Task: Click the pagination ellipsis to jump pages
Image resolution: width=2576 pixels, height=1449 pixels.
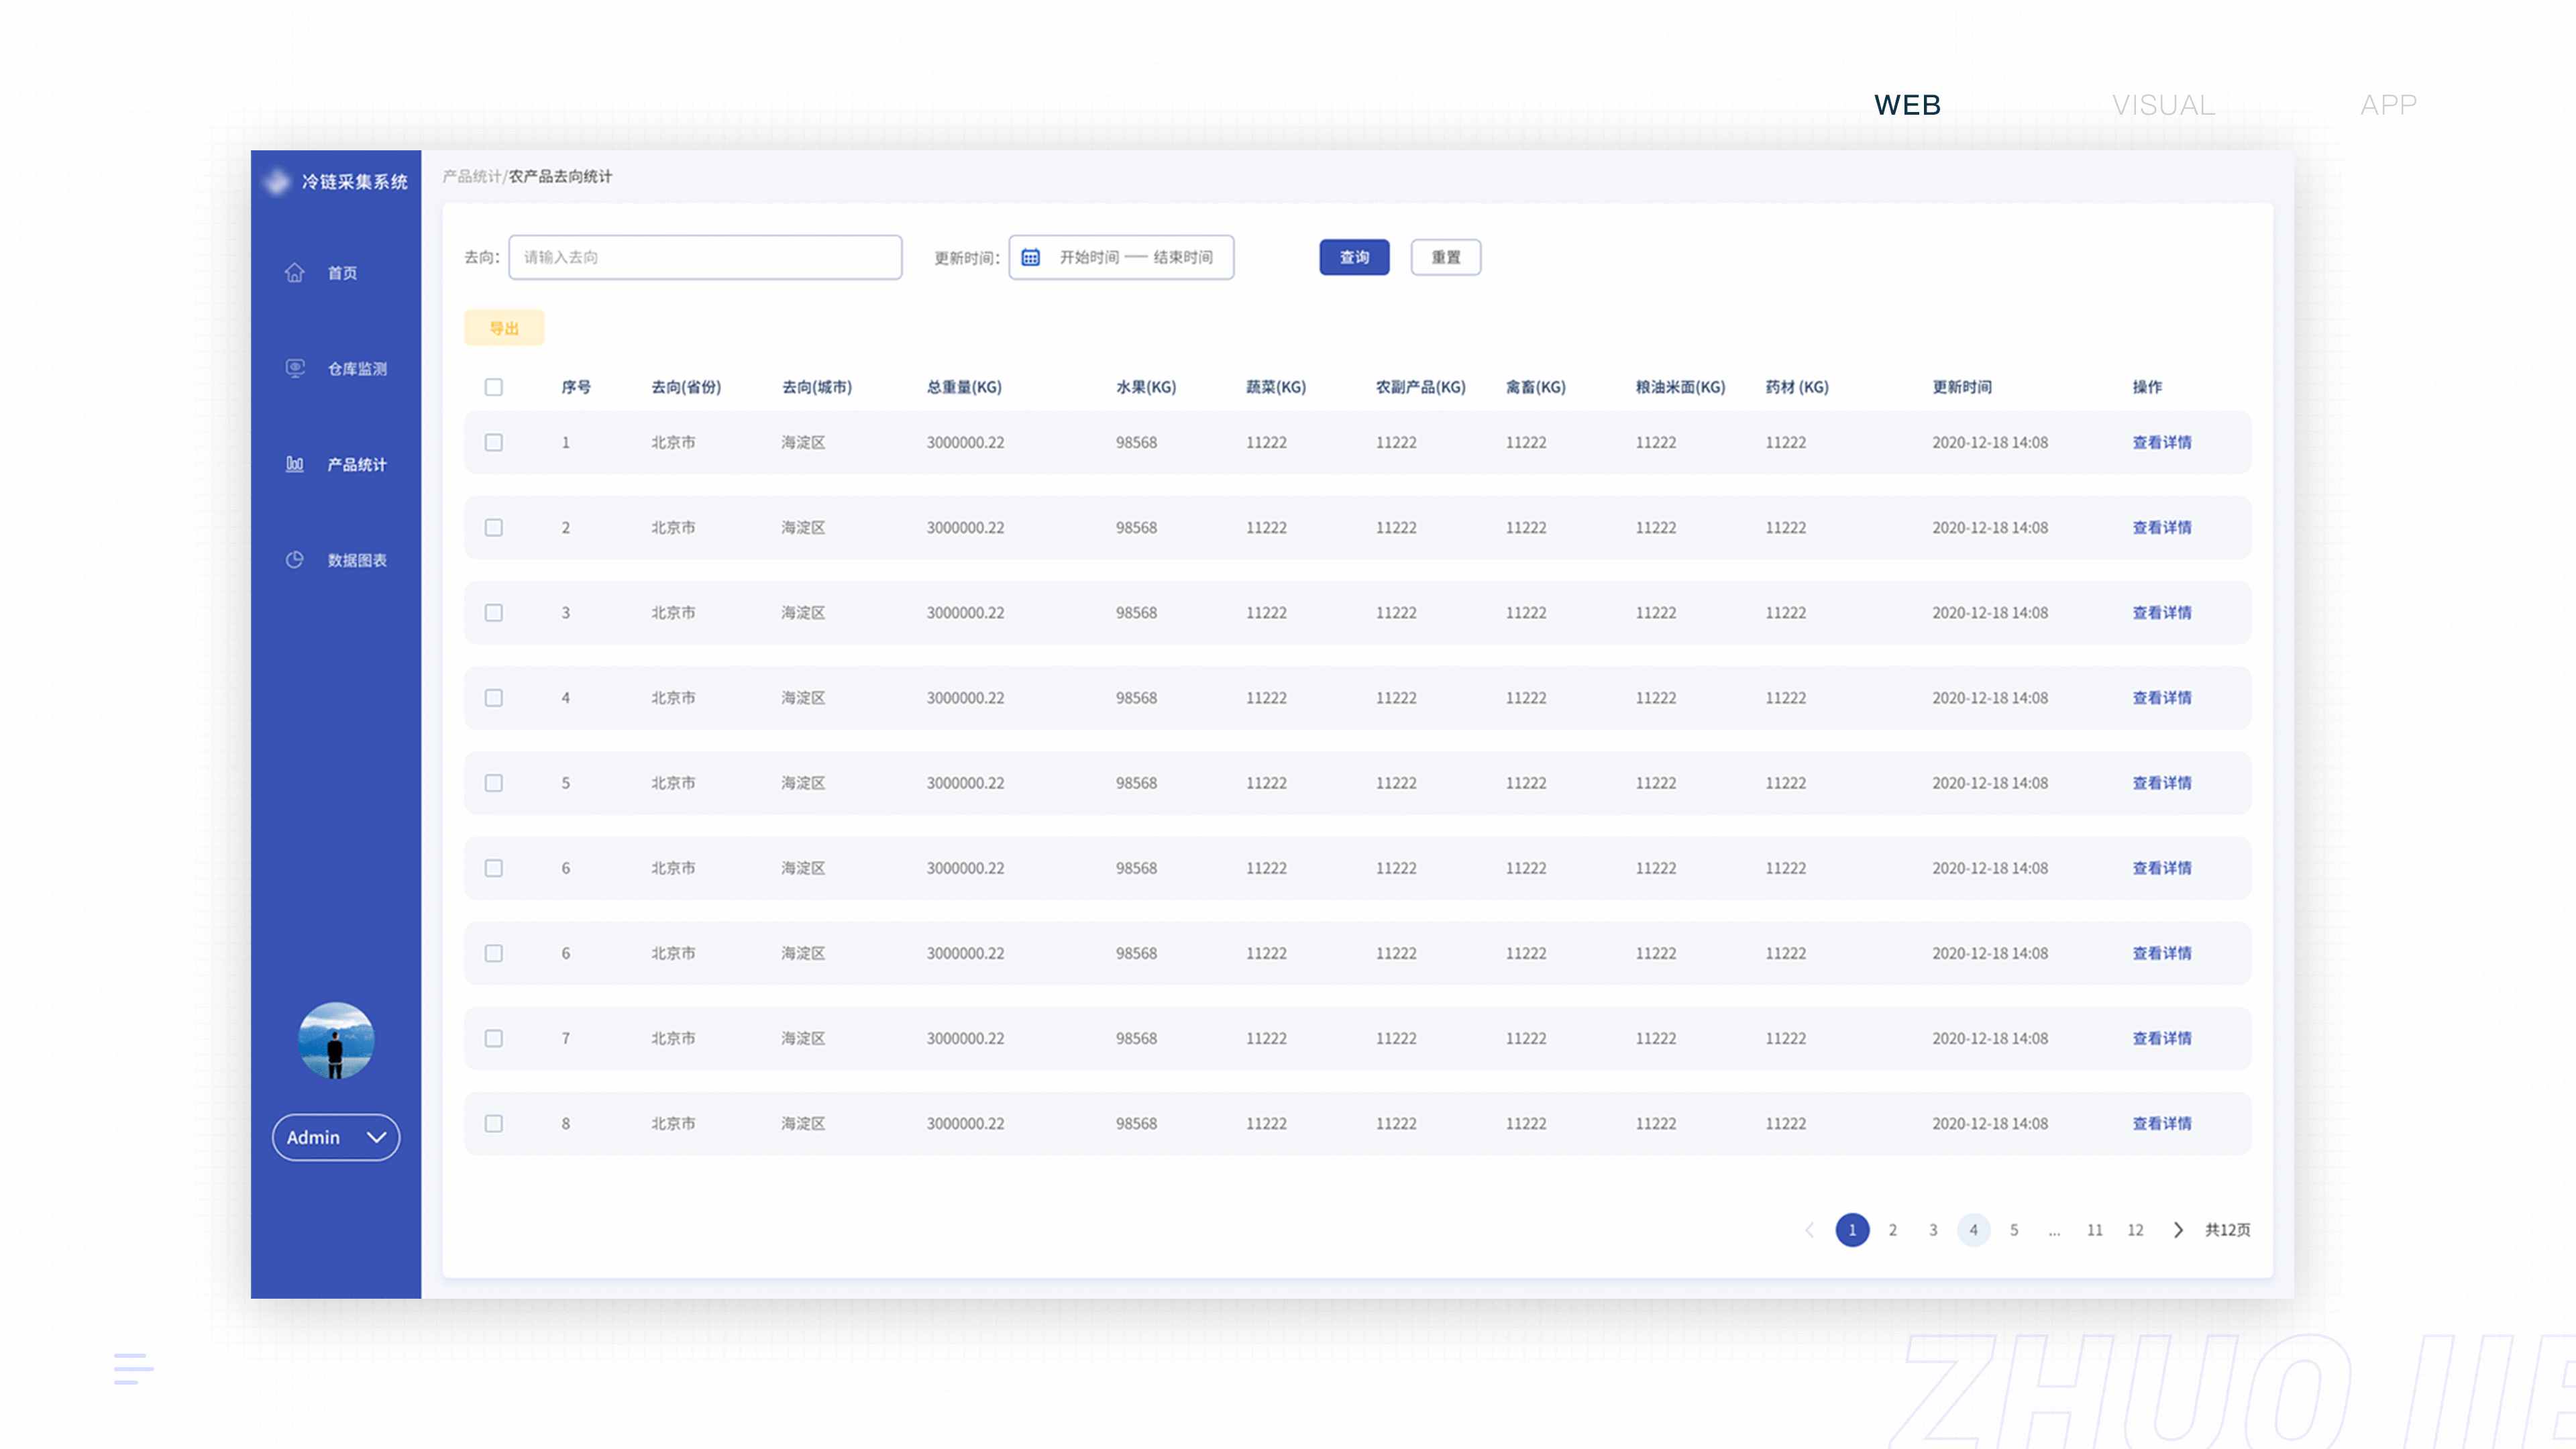Action: 2054,1230
